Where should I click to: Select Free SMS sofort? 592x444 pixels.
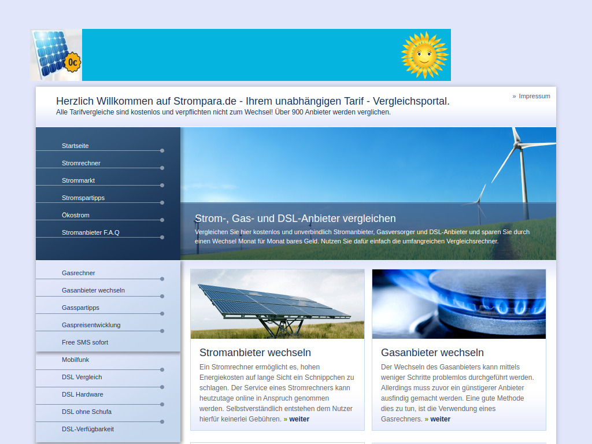(84, 342)
